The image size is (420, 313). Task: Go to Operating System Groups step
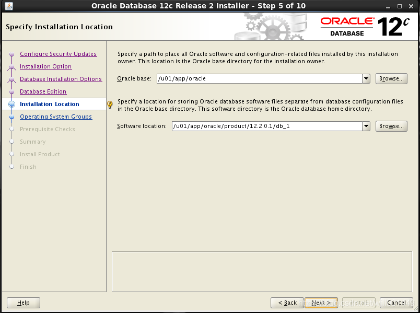[56, 117]
